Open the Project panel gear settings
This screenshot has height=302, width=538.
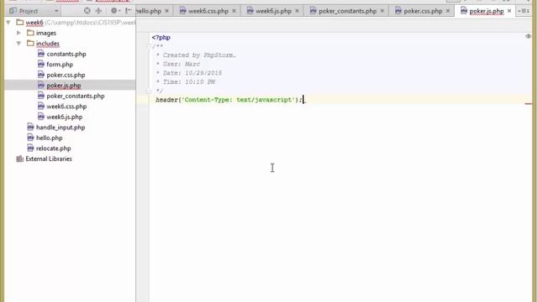(x=114, y=11)
